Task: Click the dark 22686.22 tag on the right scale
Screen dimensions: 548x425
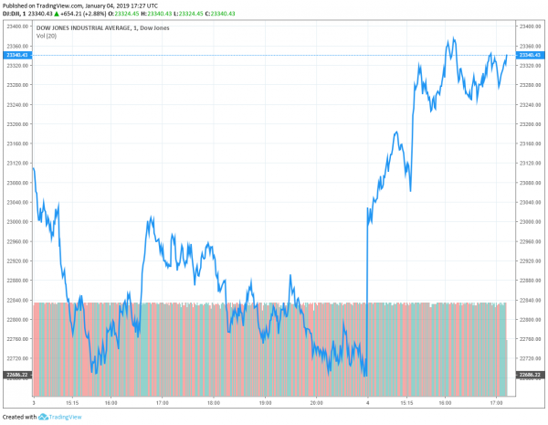Action: 530,375
